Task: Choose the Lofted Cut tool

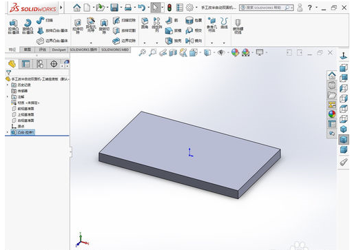Action: 124,30
